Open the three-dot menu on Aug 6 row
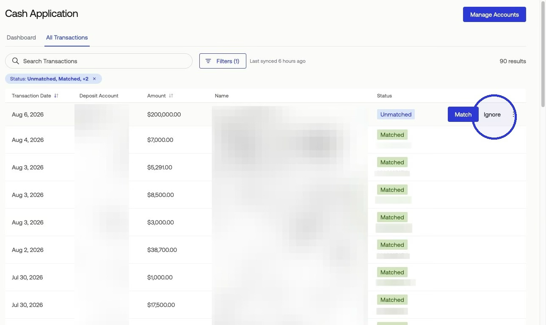Screen dimensions: 546x325 point(514,114)
